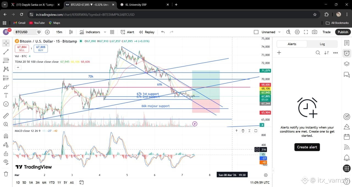
Task: Select the All date range
Action: pos(72,182)
